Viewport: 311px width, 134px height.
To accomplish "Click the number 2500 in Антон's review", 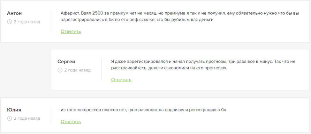I will pos(98,13).
